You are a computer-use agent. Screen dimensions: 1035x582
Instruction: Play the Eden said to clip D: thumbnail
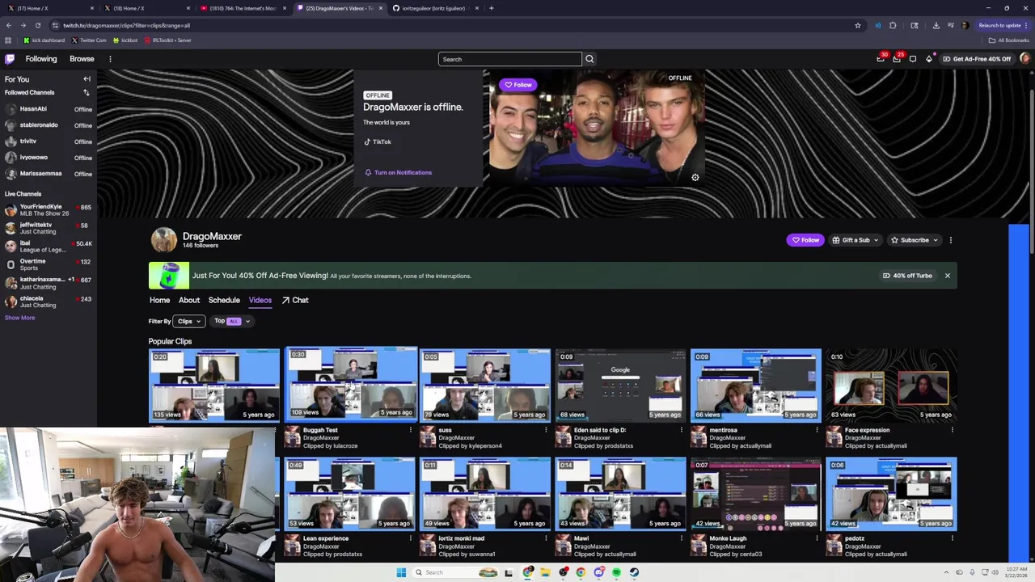point(620,385)
